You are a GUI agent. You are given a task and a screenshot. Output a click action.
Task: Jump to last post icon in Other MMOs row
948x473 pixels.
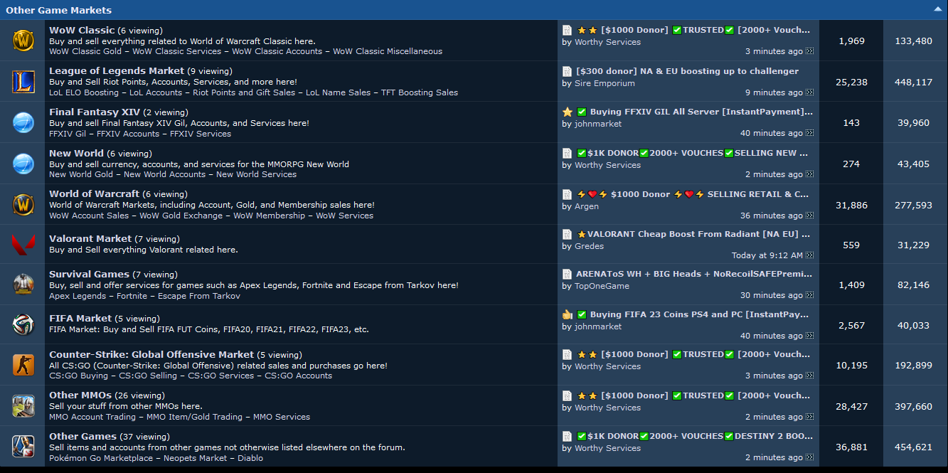[810, 418]
